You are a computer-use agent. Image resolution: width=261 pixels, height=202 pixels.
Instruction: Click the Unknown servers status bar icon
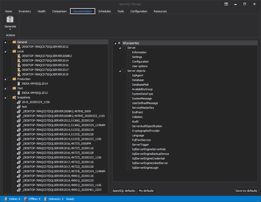[x=45, y=199]
